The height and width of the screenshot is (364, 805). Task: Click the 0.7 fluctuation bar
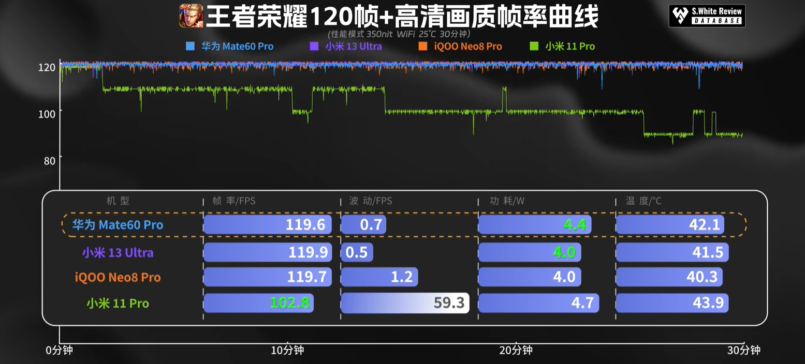pos(363,224)
